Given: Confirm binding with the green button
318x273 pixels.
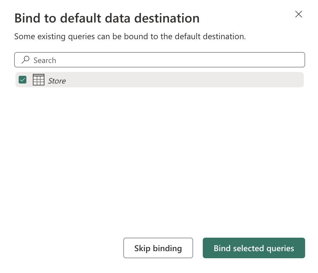Looking at the screenshot, I should [x=254, y=248].
